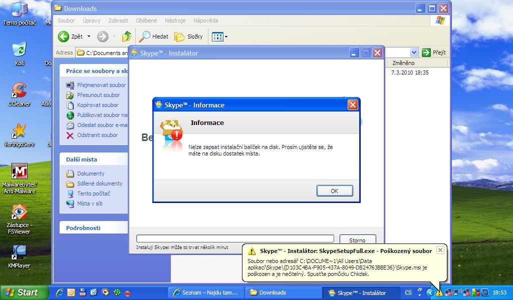Click the Start button
The image size is (513, 300).
25,292
